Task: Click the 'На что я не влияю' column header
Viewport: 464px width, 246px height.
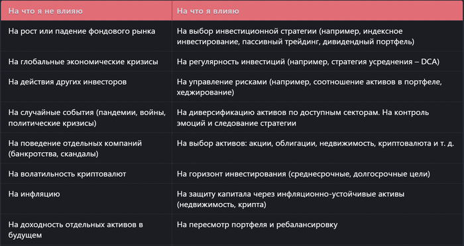Action: tap(86, 11)
